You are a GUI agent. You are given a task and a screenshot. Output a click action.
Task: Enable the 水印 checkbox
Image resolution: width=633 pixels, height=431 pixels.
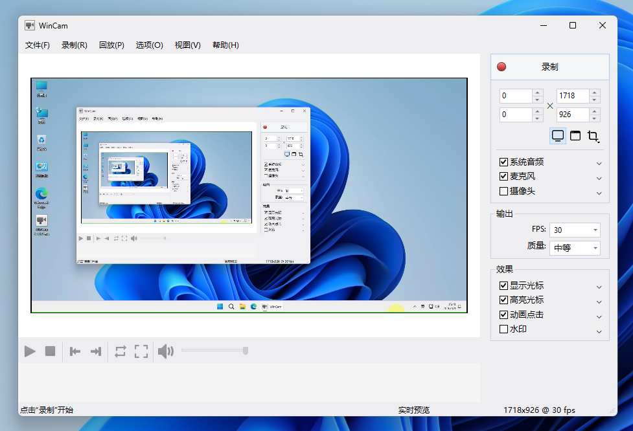tap(503, 329)
